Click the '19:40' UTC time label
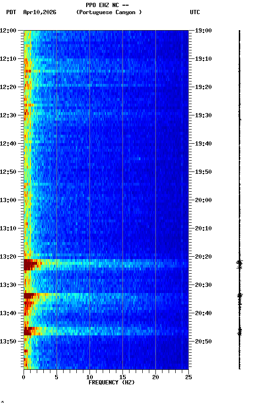The width and height of the screenshot is (260, 407). coord(203,144)
